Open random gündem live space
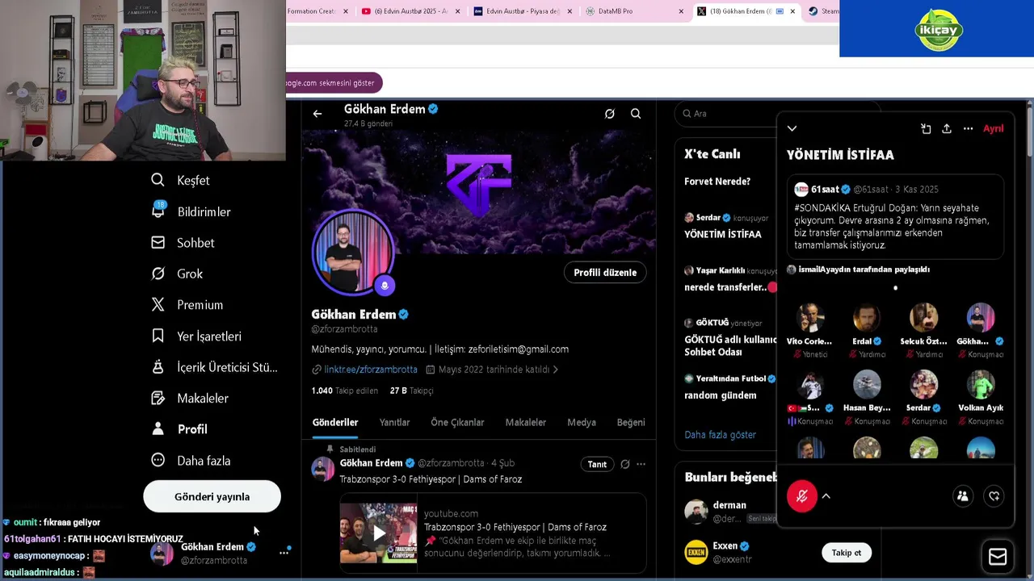 721,395
